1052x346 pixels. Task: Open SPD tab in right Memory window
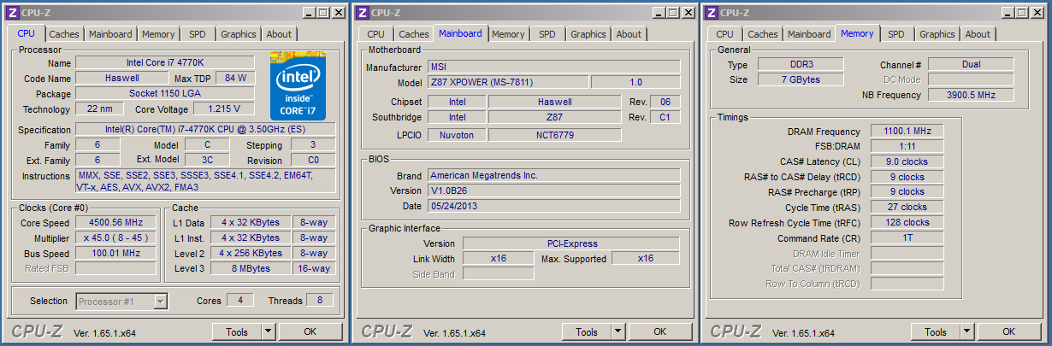[x=896, y=34]
